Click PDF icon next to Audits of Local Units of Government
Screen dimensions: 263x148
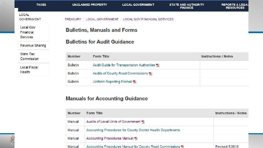(x=143, y=122)
